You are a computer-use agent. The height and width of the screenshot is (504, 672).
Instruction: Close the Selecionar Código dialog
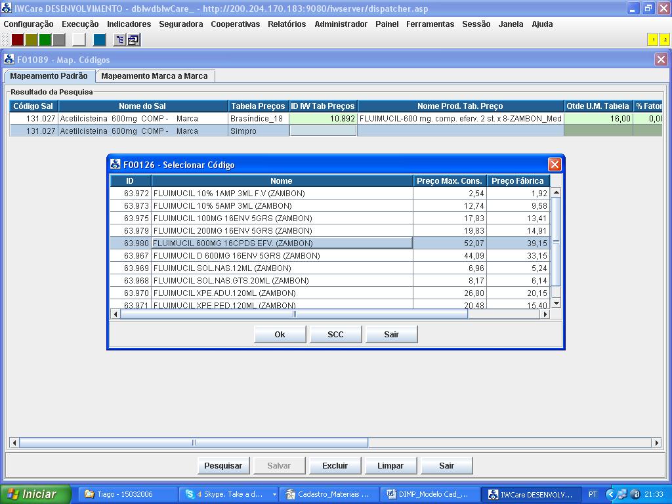point(555,164)
